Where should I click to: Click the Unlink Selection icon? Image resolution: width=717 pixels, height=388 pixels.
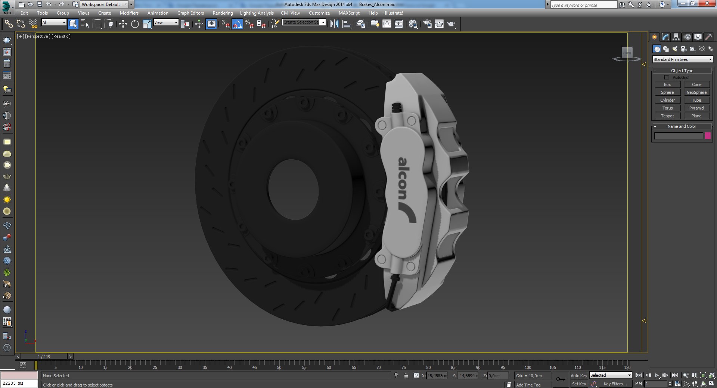pos(21,24)
